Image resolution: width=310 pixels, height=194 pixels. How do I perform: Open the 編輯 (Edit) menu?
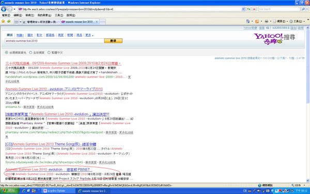[18, 15]
